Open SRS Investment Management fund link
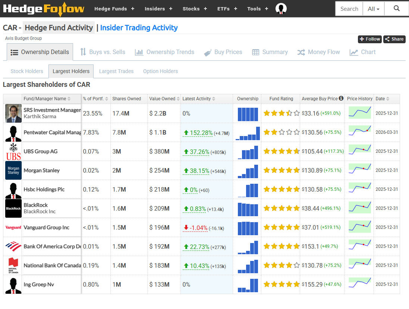 [52, 110]
